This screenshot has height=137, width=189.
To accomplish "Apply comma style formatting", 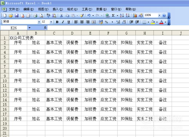I will click(112, 22).
